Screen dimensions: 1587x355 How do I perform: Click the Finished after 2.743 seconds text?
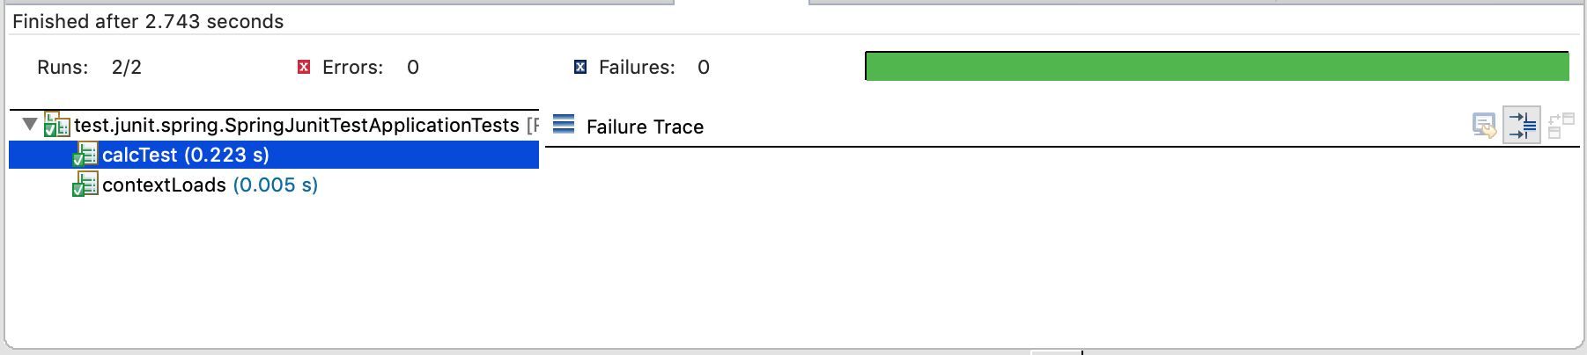(148, 22)
